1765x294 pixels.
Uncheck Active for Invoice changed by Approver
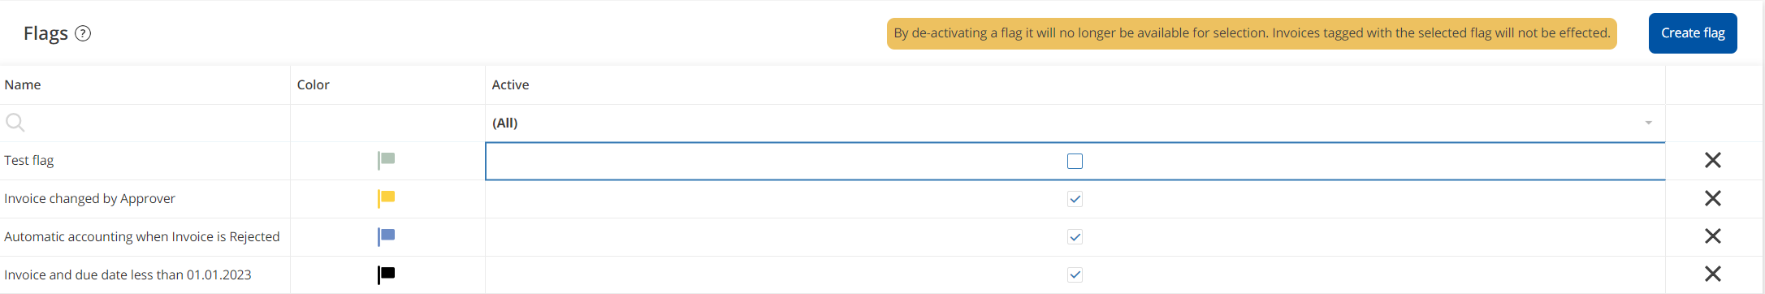click(x=1075, y=199)
